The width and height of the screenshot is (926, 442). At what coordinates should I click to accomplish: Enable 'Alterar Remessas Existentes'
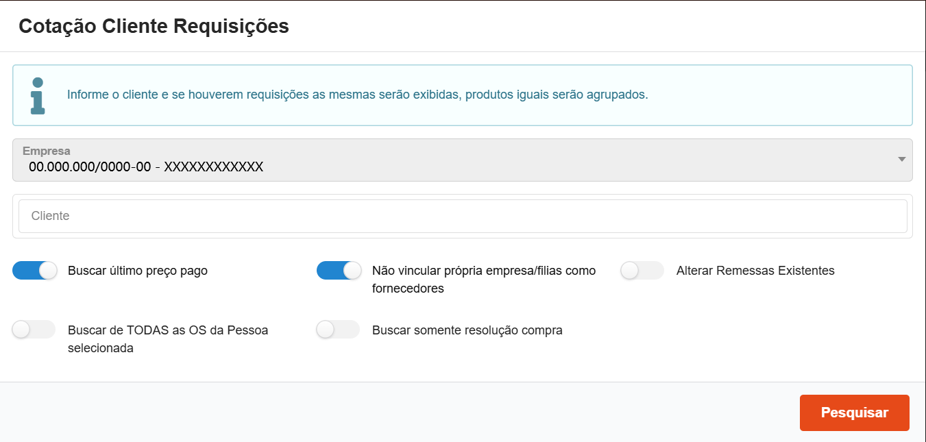[642, 270]
